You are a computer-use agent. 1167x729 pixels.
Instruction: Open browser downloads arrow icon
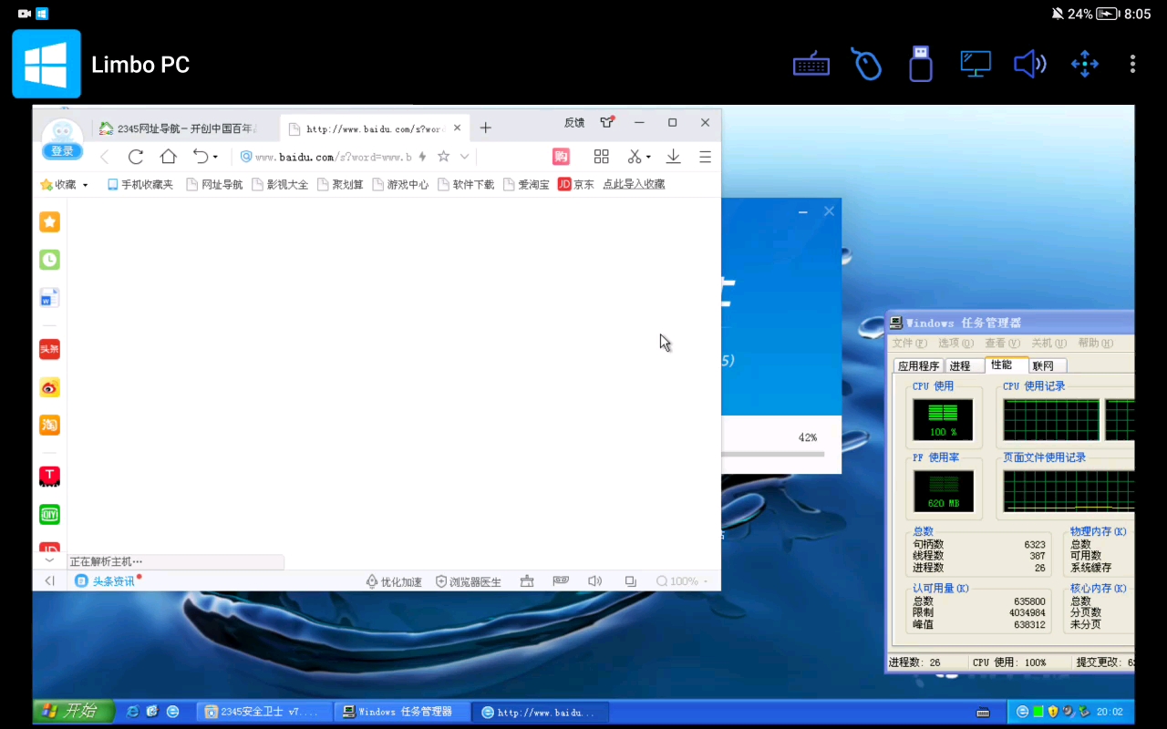(673, 157)
